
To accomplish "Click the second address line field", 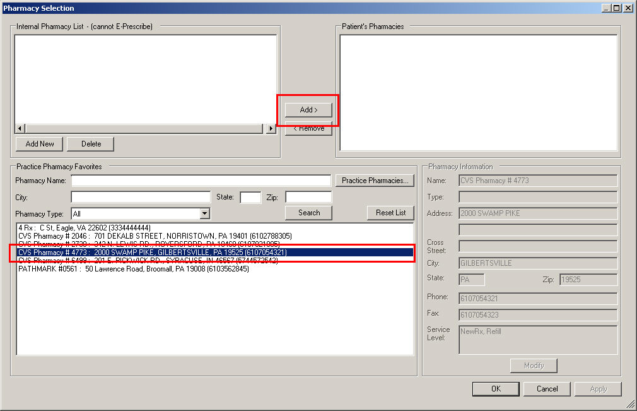I will [538, 230].
